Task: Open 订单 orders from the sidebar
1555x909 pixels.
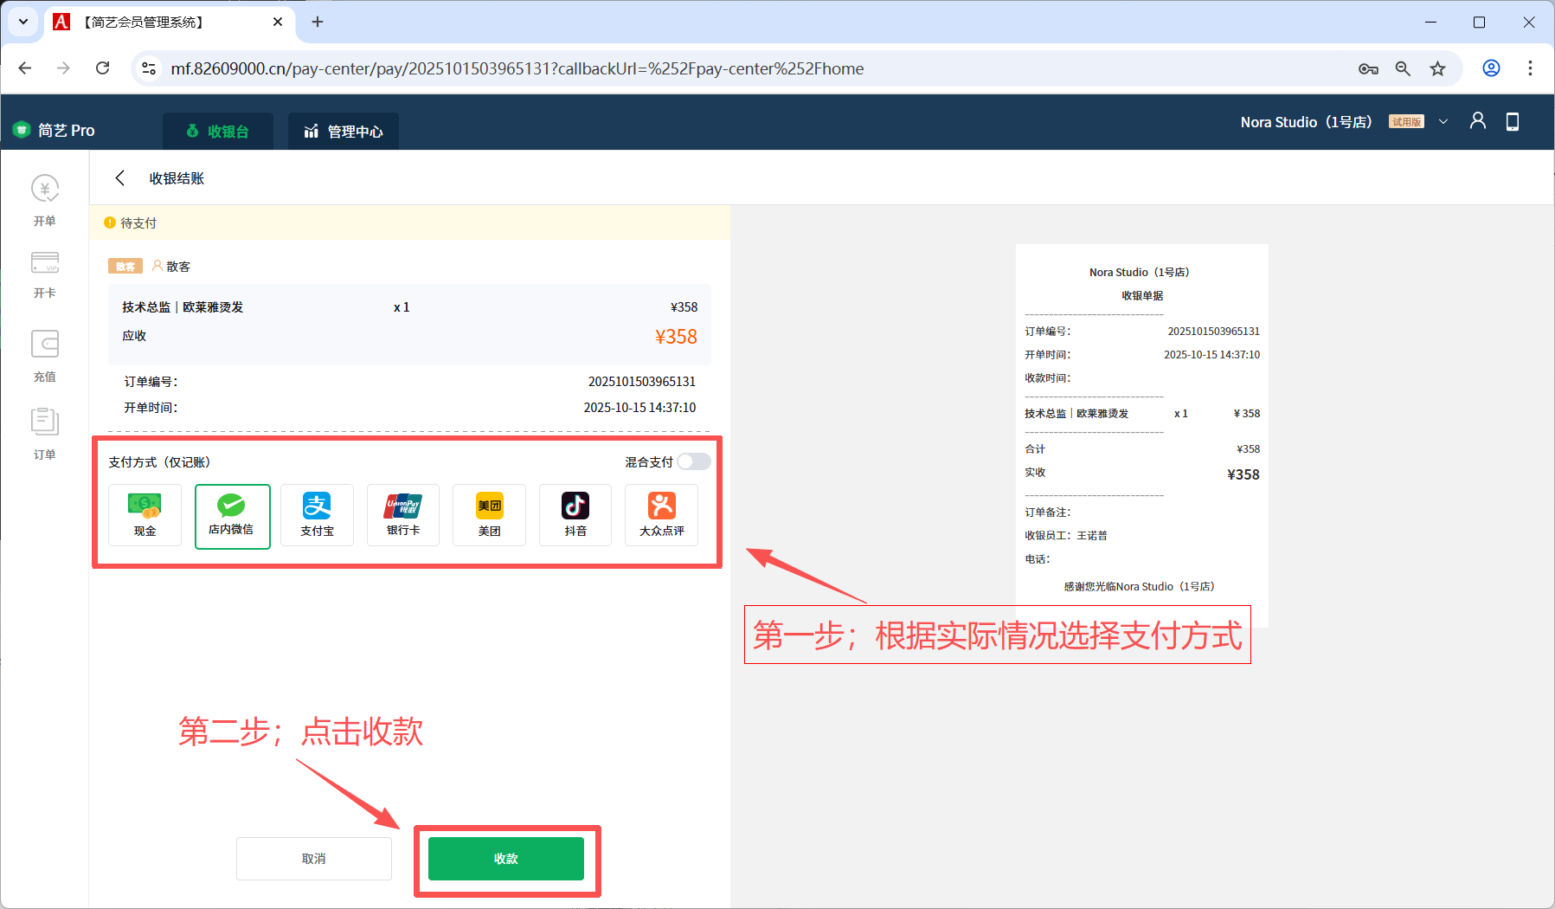Action: (x=45, y=434)
